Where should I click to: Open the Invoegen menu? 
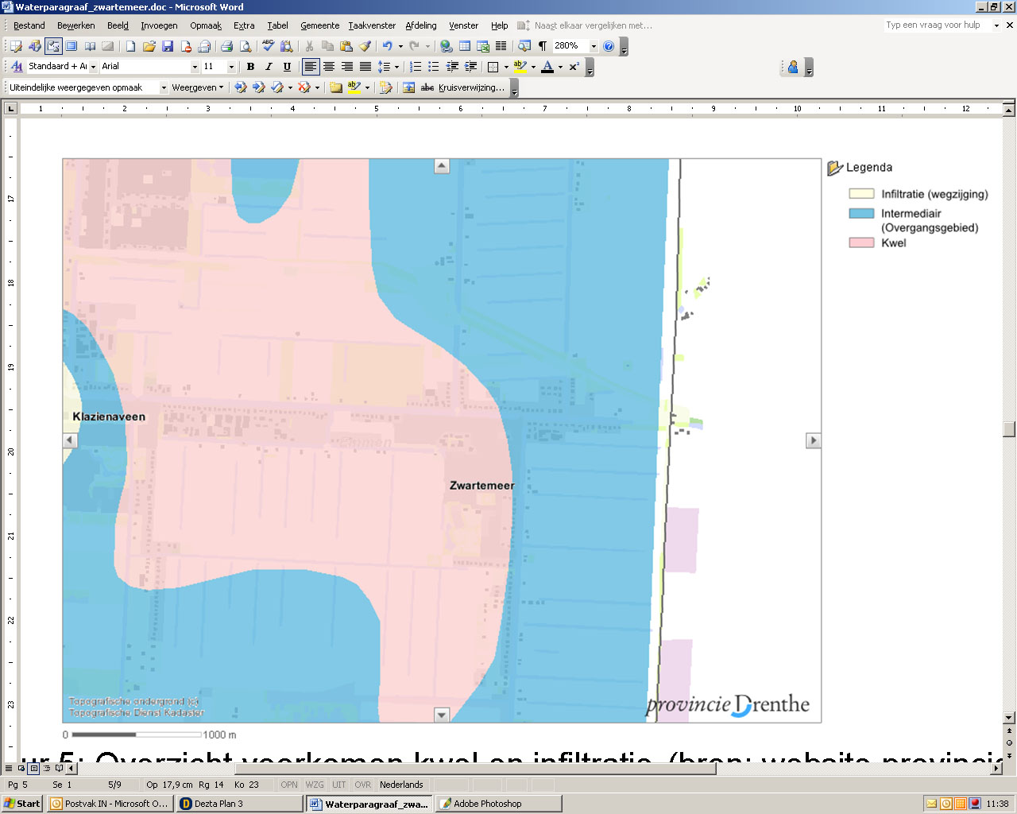point(159,25)
